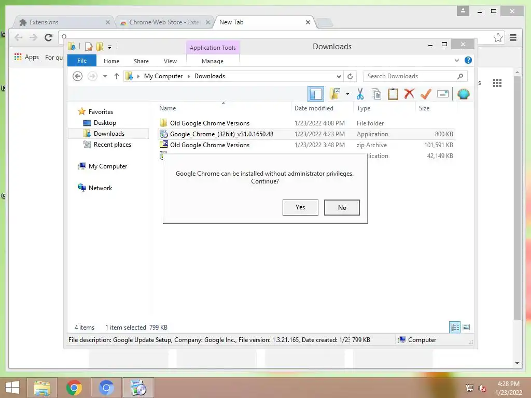This screenshot has width=531, height=398.
Task: Click the Chrome user profile button
Action: [463, 11]
